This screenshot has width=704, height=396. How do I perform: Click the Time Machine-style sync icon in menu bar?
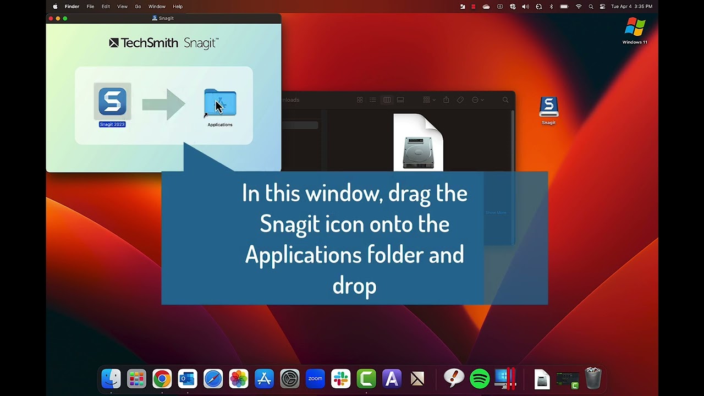(538, 7)
